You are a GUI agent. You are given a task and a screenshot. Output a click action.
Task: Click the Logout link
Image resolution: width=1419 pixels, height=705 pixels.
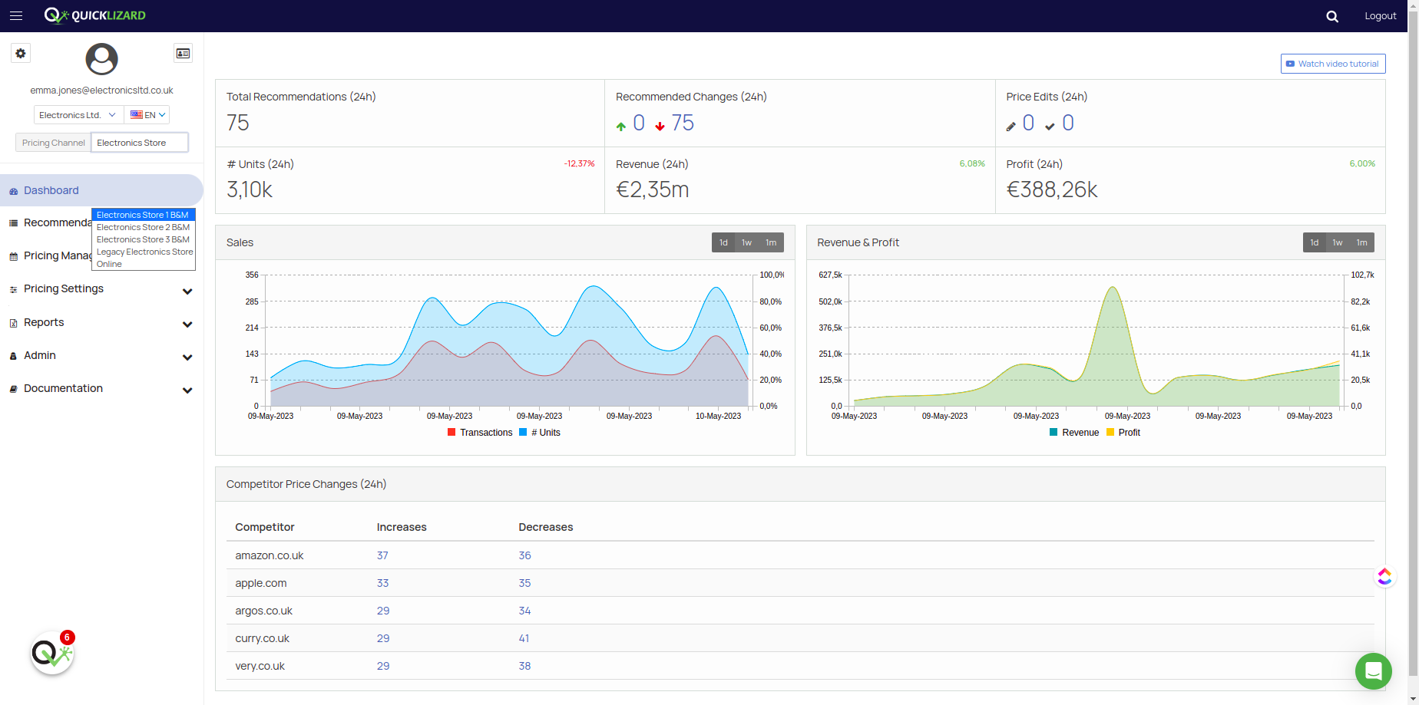coord(1380,16)
